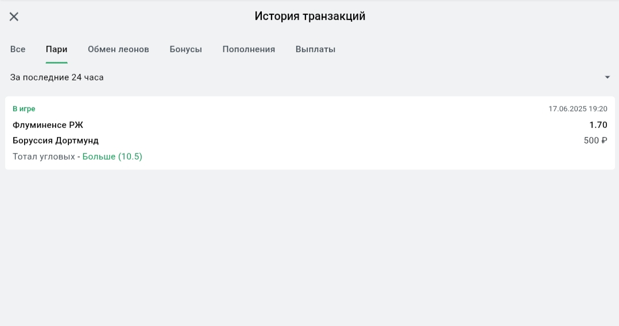Image resolution: width=619 pixels, height=326 pixels.
Task: Click the empty area below the bet card
Action: 310,247
